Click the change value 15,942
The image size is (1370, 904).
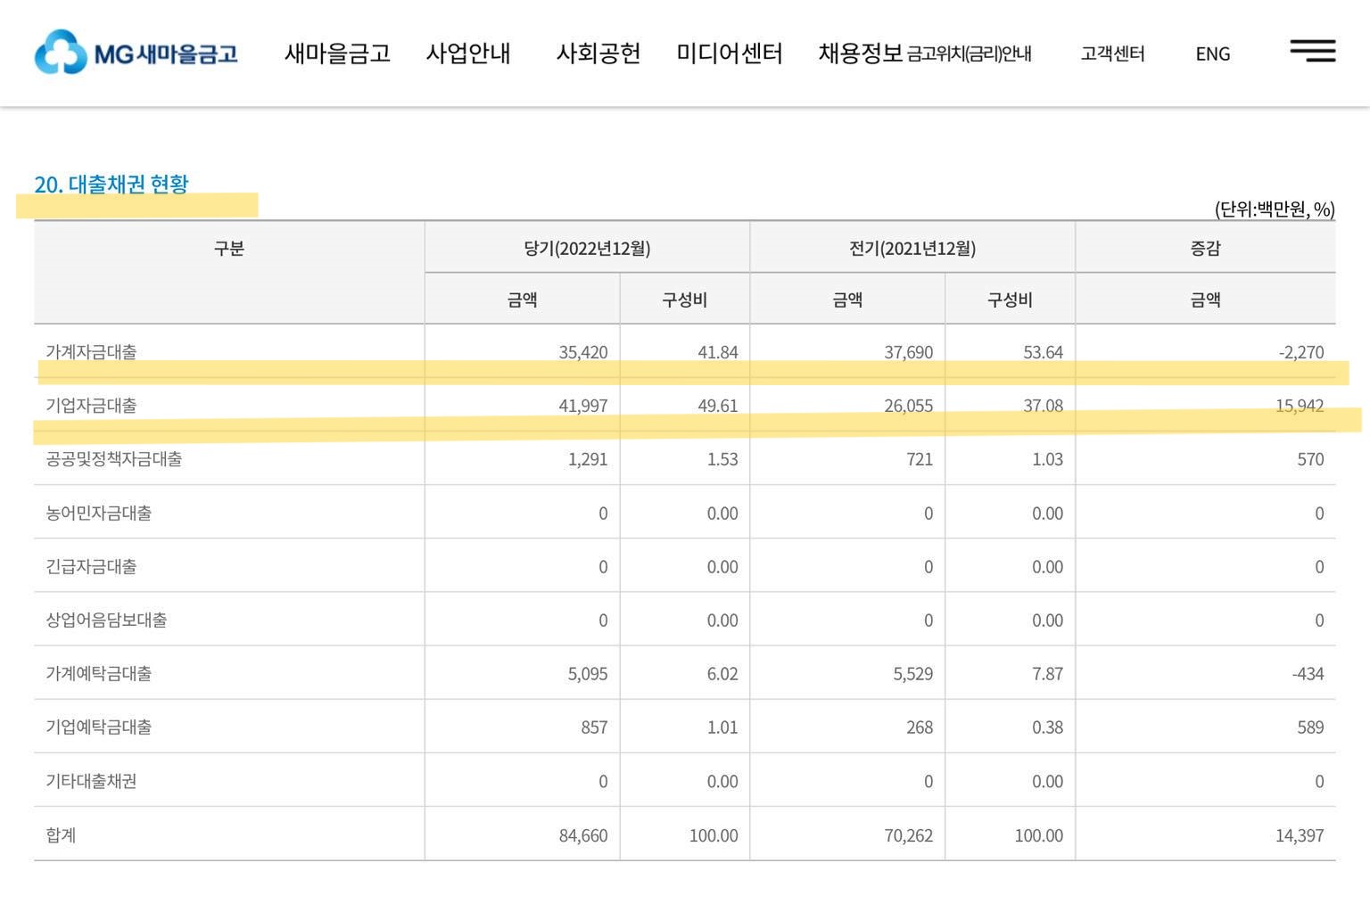coord(1300,407)
